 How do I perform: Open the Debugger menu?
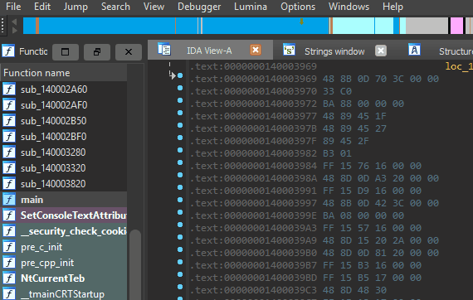point(199,7)
